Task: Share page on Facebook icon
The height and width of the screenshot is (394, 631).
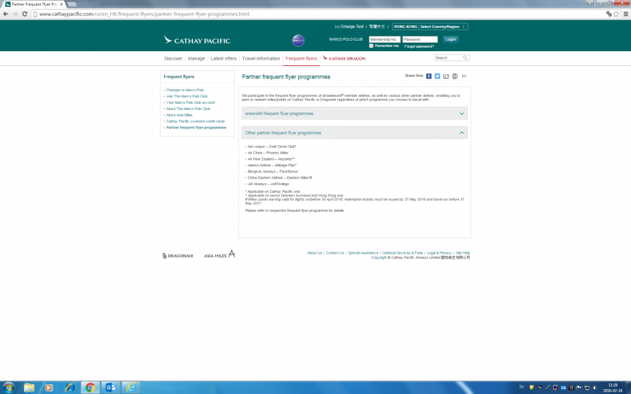Action: coord(429,76)
